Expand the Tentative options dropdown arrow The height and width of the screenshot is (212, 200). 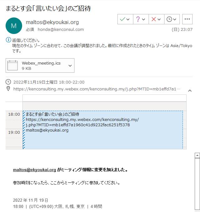click(144, 19)
